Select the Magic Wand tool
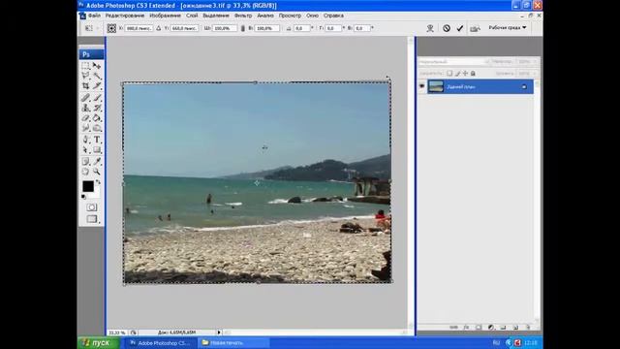Screen dimensions: 620x349 point(97,76)
